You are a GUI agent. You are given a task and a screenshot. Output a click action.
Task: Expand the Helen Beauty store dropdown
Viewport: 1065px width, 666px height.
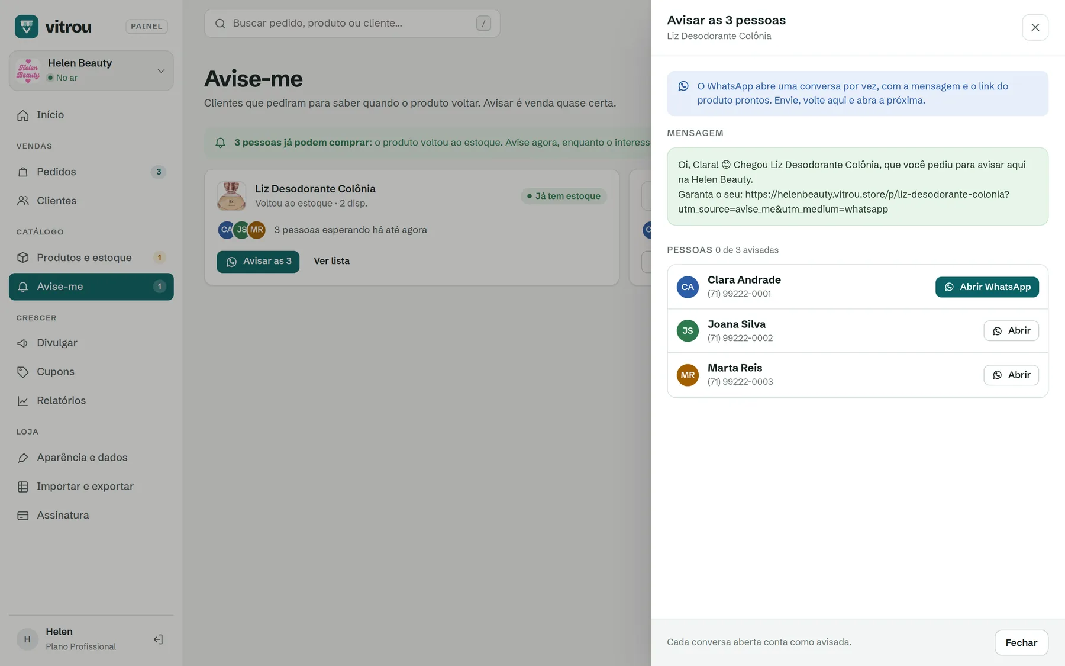point(161,70)
